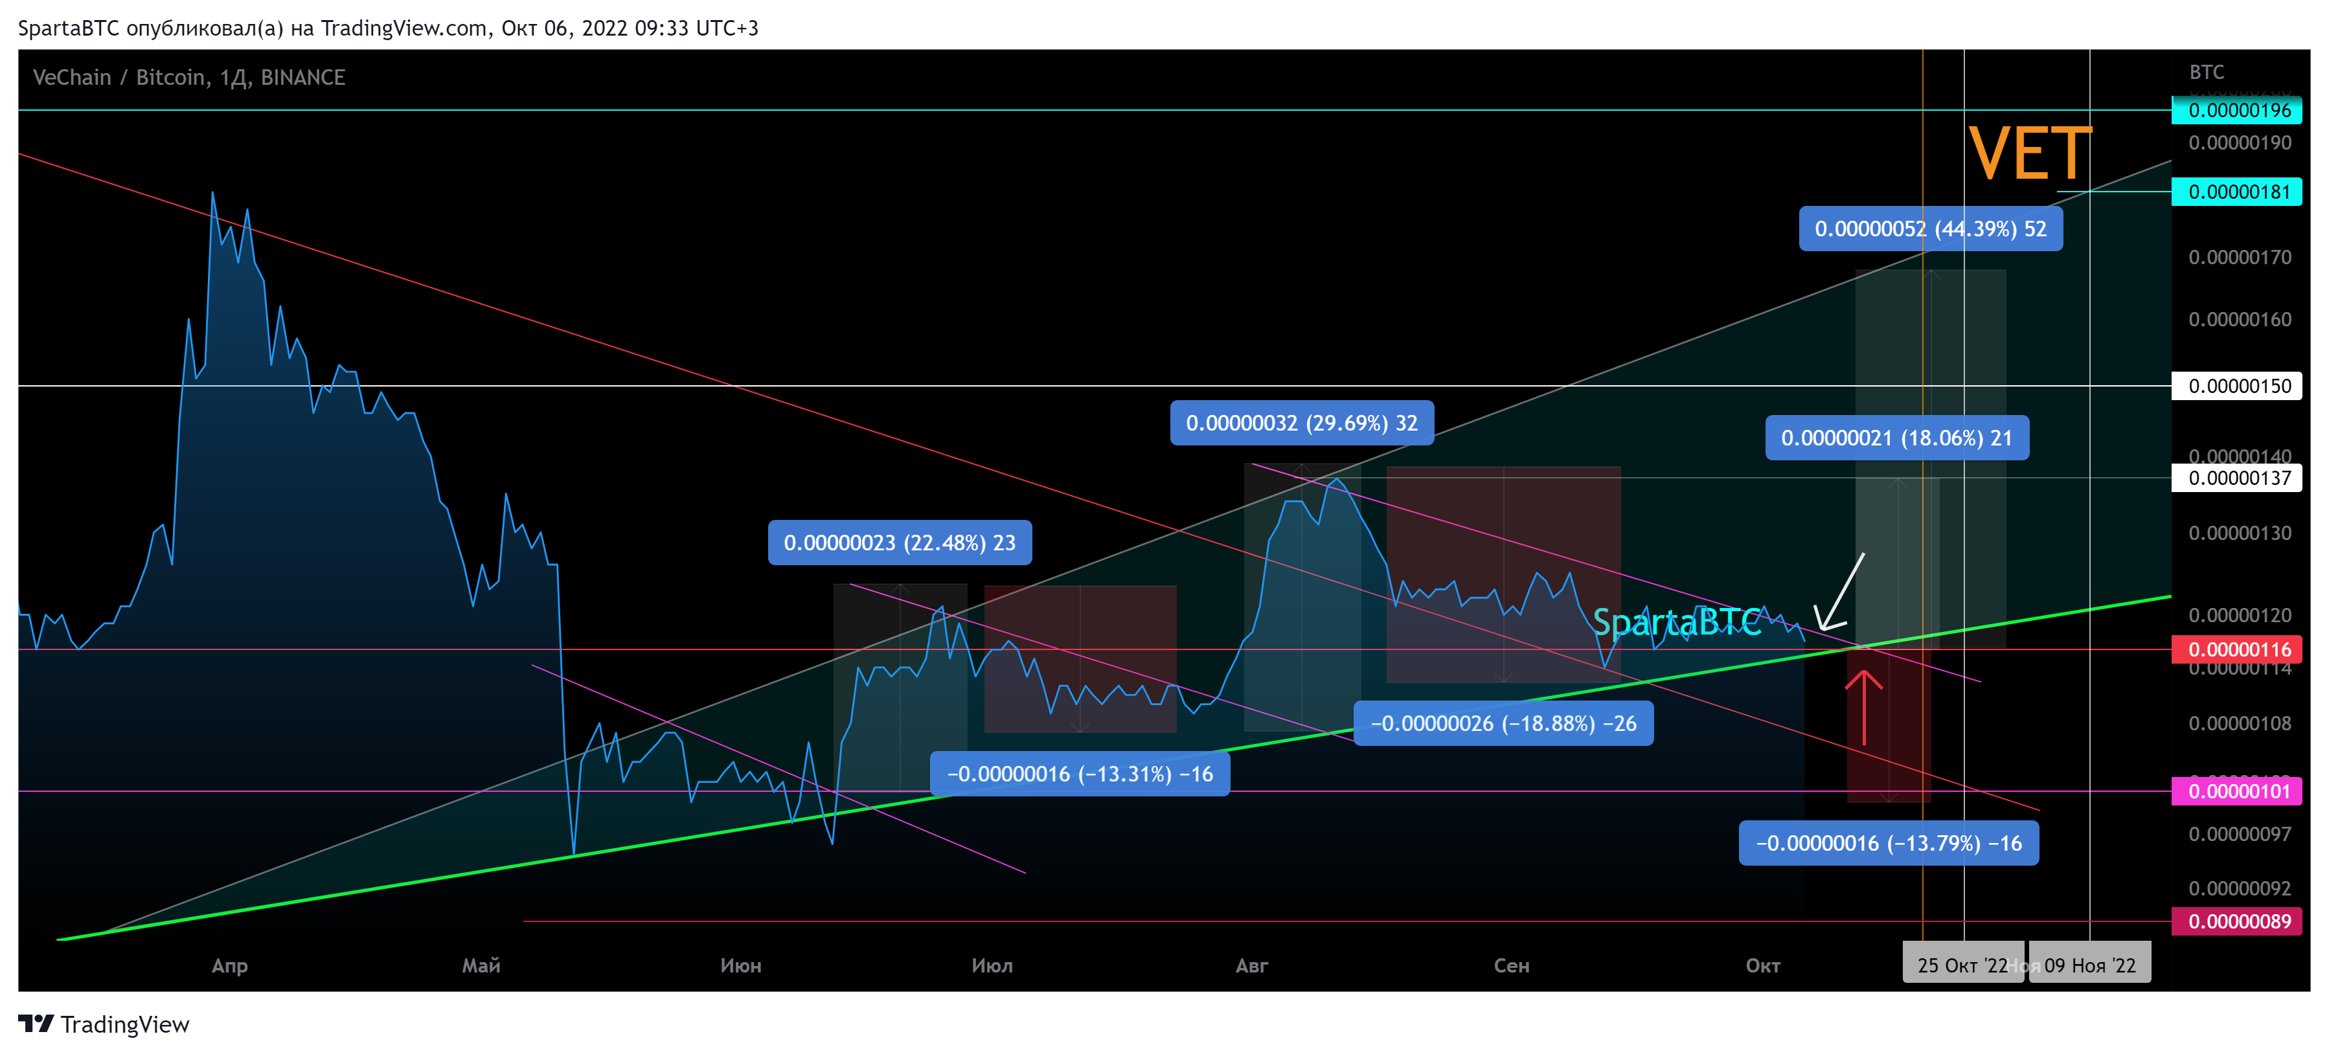Click the '0.00000021 (18.06%) 21' measurement label
Viewport: 2329px width, 1056px height.
point(1897,438)
